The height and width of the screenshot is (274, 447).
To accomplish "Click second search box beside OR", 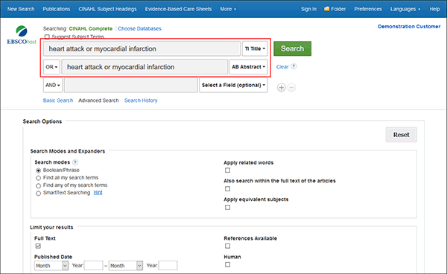I will (145, 67).
